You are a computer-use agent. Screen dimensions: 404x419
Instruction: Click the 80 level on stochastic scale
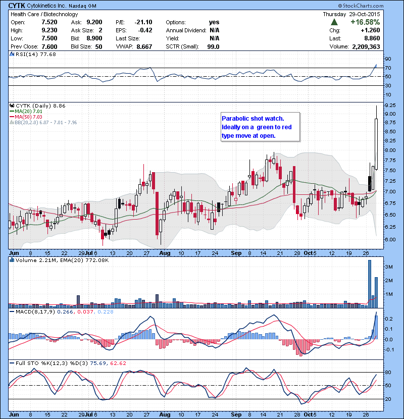click(388, 372)
